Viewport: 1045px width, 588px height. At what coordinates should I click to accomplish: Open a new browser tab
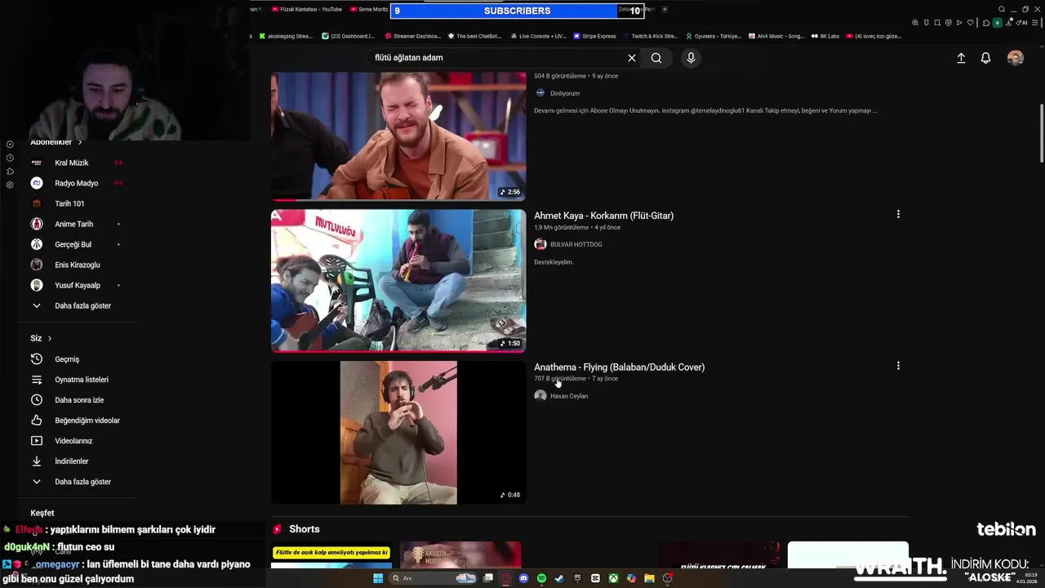tap(665, 9)
